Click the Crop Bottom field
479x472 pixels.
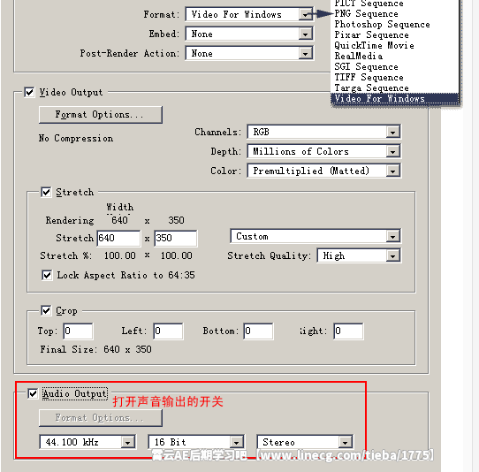click(x=258, y=331)
